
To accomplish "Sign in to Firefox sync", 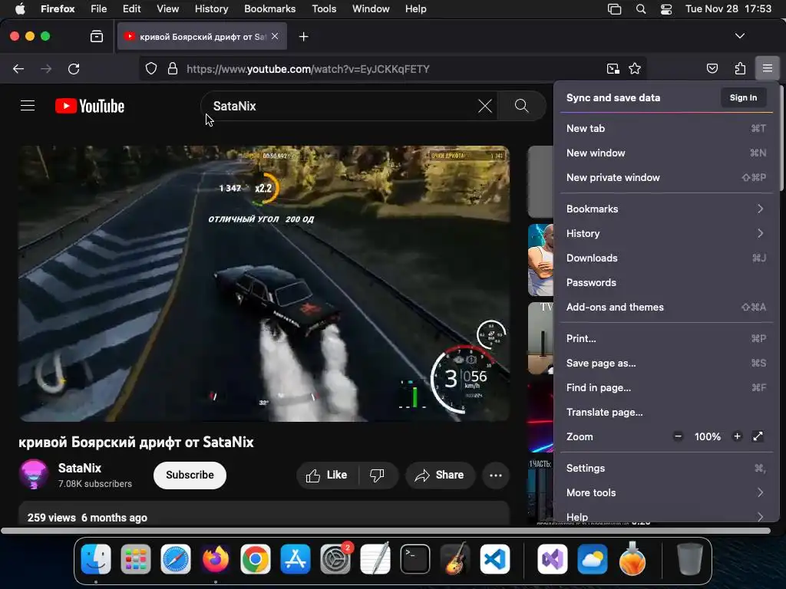I will 743,97.
